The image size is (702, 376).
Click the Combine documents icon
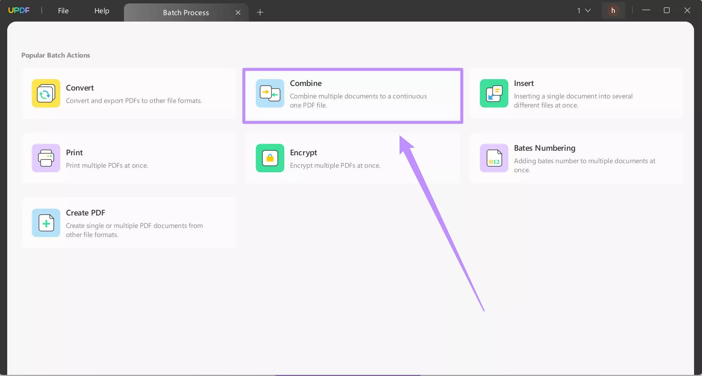tap(270, 93)
